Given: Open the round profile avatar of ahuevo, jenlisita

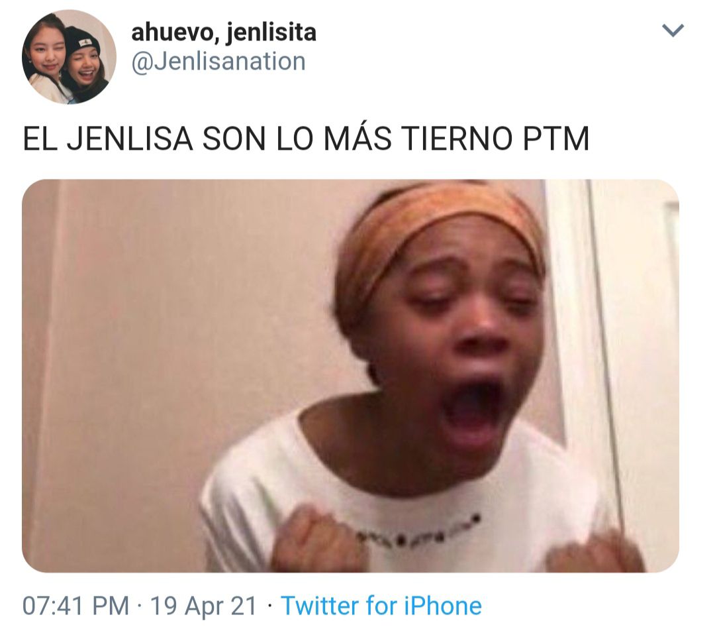Looking at the screenshot, I should click(x=69, y=57).
